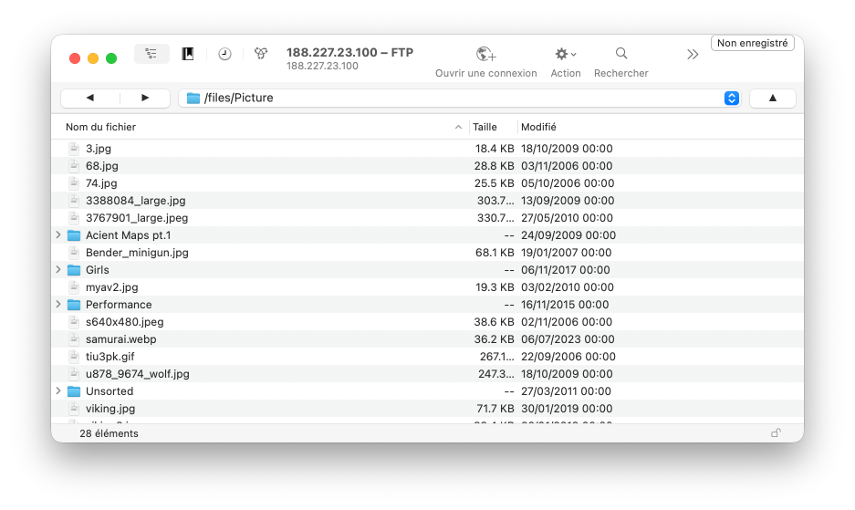
Task: Switch to the browser outline view
Action: 151,54
